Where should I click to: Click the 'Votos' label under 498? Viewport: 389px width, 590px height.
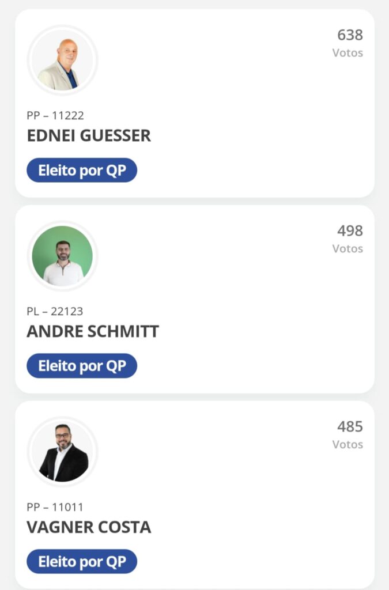(348, 249)
